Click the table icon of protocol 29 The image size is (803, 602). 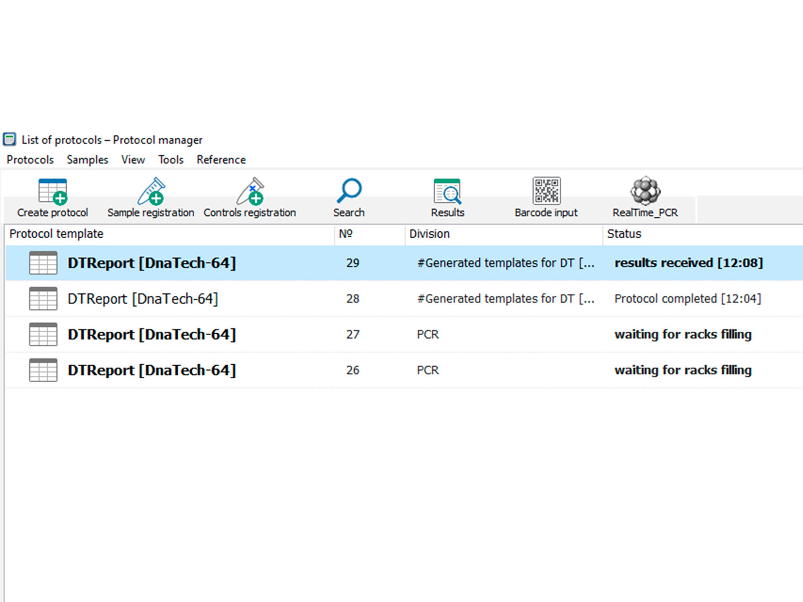[x=43, y=263]
